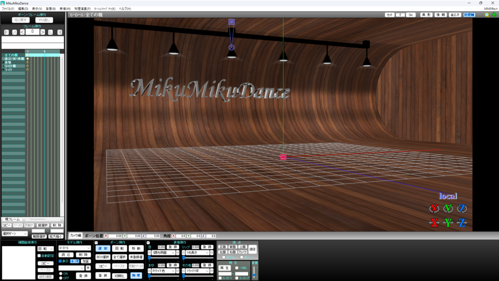This screenshot has width=499, height=281.
Task: Previous eye morph double-arrow button
Action: [x=149, y=253]
